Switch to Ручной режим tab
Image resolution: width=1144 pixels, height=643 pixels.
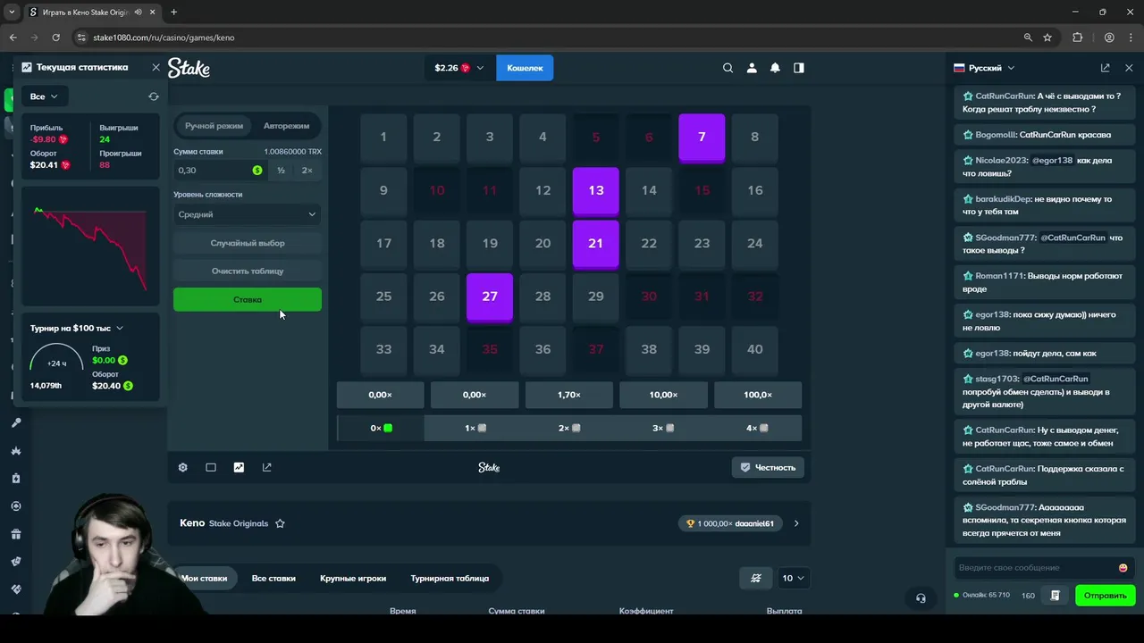point(214,126)
